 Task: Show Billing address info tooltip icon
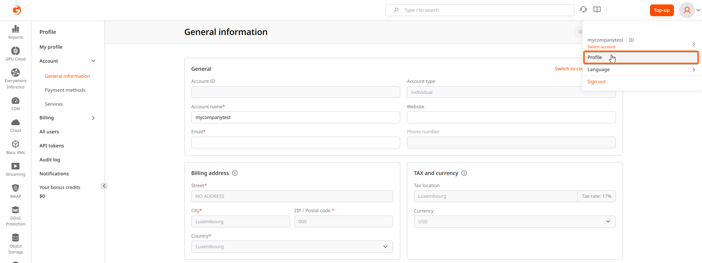pos(235,173)
